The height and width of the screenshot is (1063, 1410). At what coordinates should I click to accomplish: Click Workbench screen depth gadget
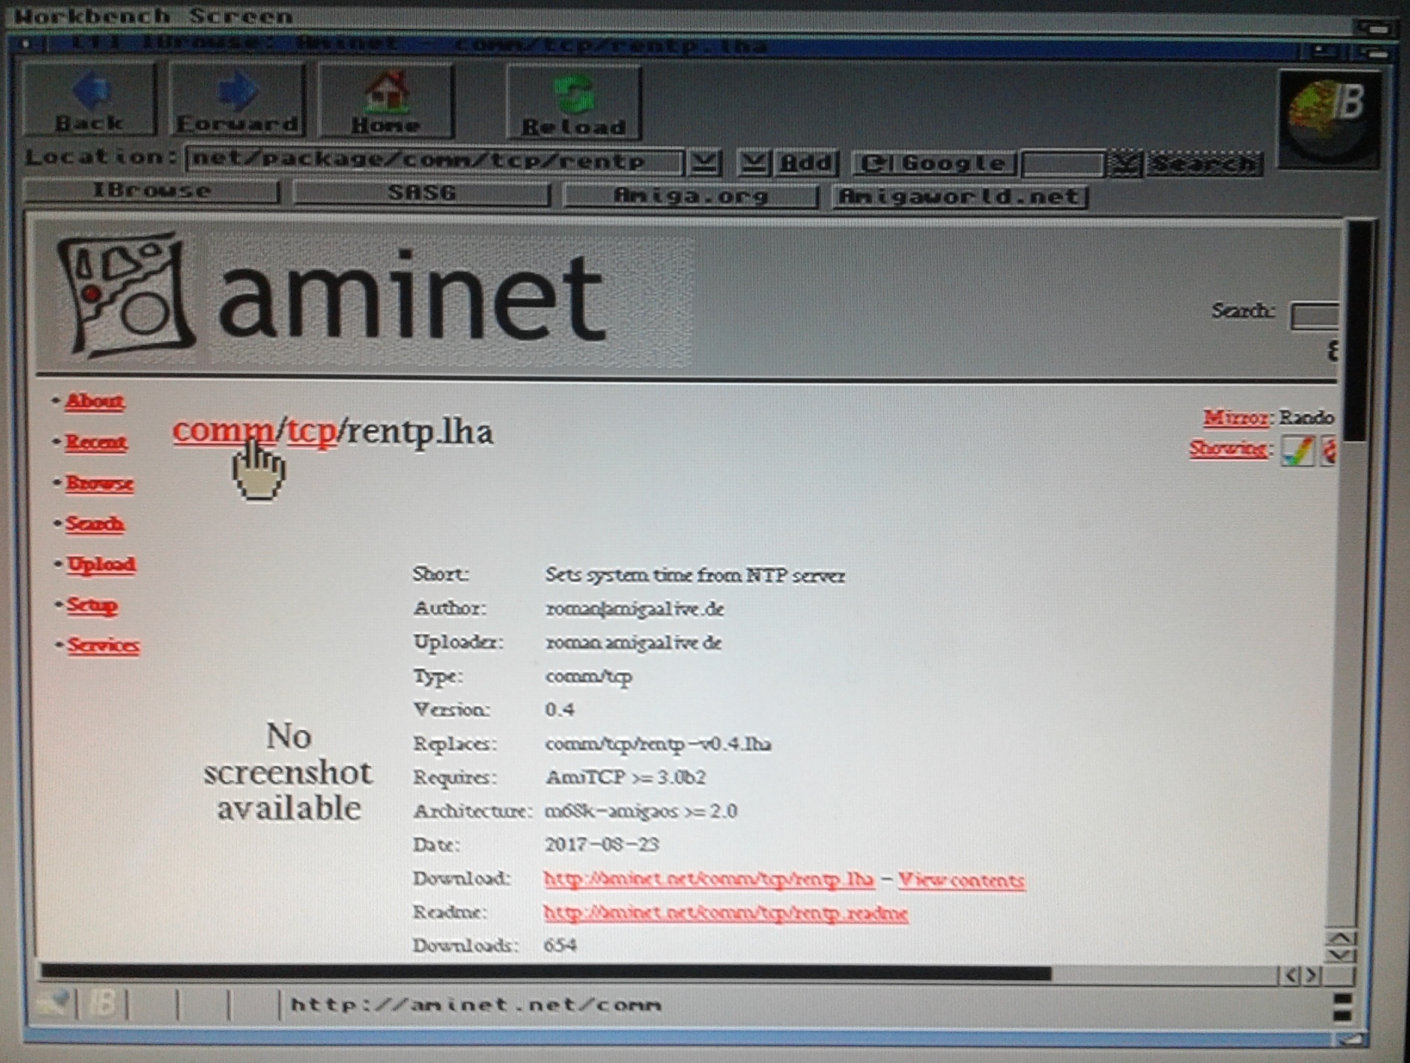pyautogui.click(x=1376, y=28)
